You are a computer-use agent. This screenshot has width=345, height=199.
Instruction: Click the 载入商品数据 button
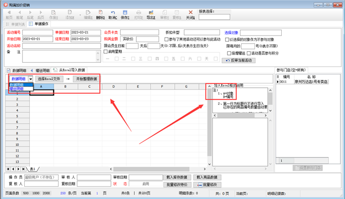[x=207, y=177]
